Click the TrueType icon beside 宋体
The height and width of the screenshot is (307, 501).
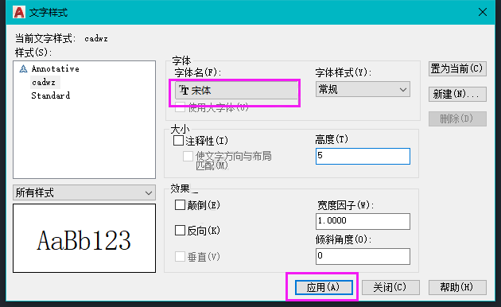(184, 90)
